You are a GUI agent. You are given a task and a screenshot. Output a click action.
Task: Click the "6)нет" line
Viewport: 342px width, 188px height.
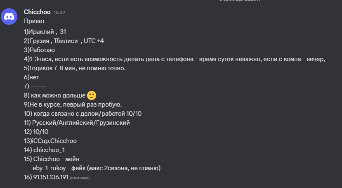(x=31, y=77)
